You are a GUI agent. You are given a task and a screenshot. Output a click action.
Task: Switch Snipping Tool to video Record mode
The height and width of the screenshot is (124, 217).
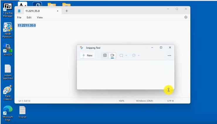pyautogui.click(x=112, y=55)
